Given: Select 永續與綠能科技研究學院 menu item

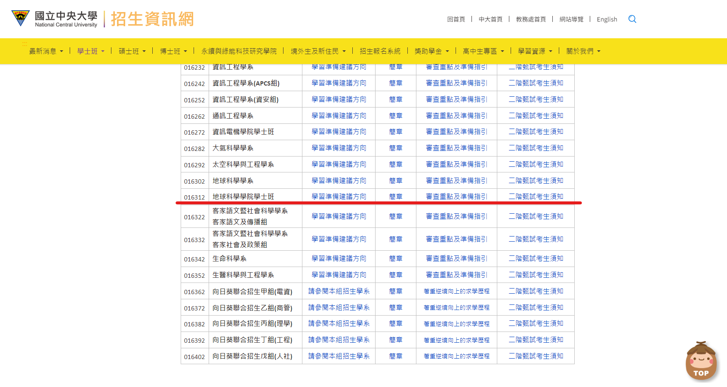Looking at the screenshot, I should pos(239,51).
